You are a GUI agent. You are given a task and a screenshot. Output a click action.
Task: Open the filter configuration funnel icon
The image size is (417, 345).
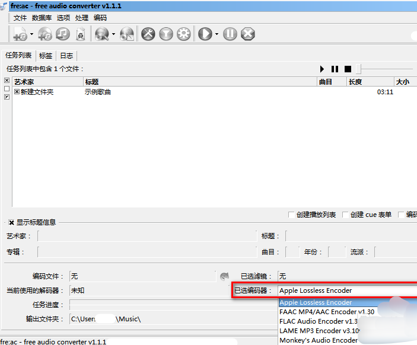tap(166, 34)
